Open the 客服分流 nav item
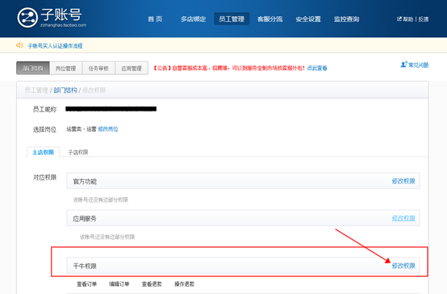 (269, 19)
